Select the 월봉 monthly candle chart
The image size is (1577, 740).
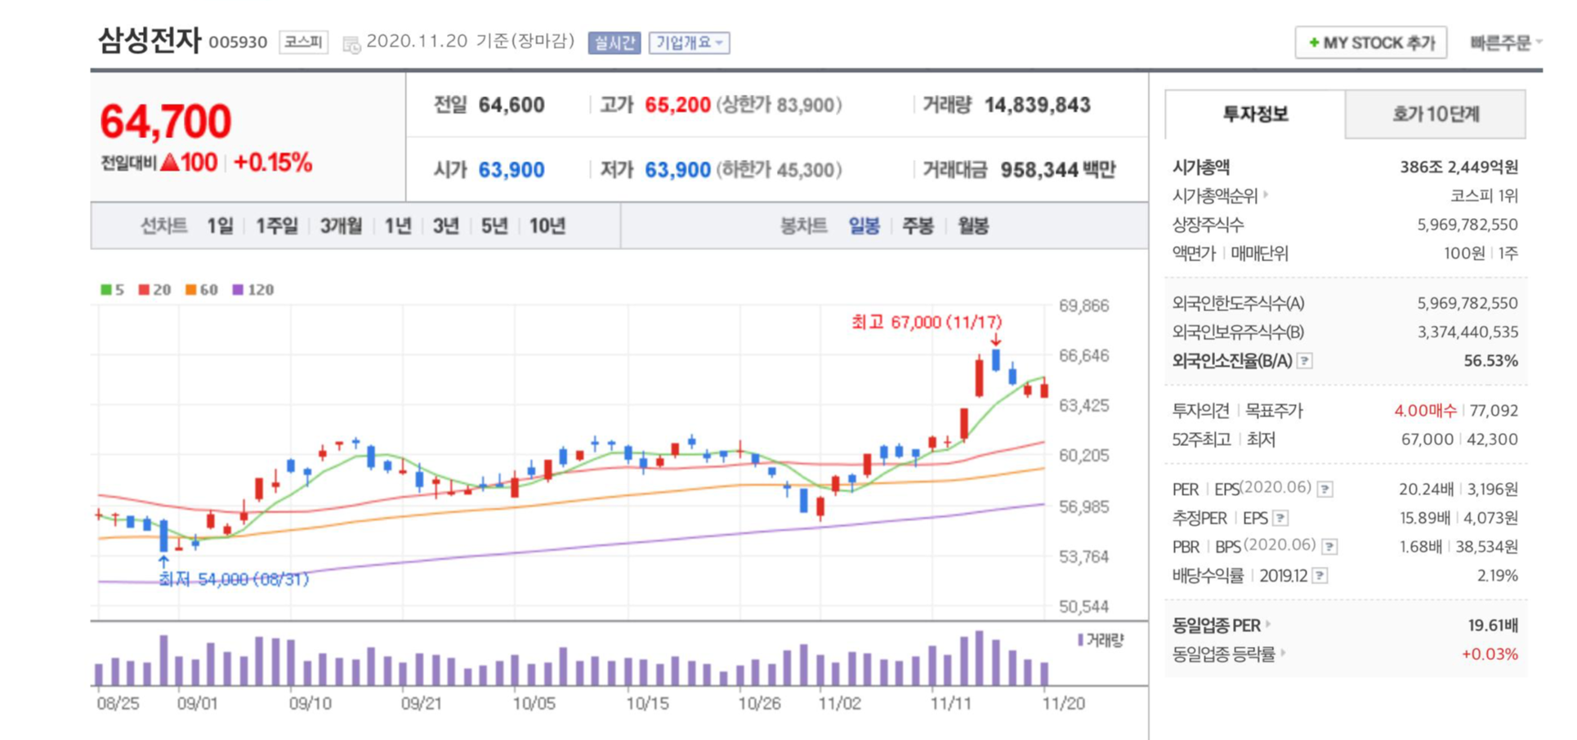point(972,225)
